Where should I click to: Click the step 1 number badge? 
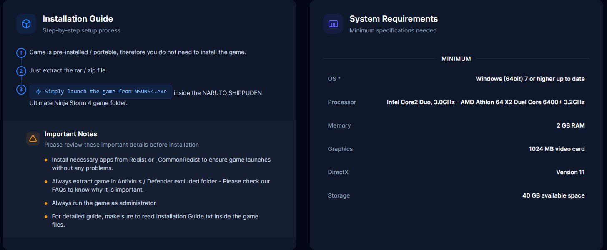[x=21, y=53]
